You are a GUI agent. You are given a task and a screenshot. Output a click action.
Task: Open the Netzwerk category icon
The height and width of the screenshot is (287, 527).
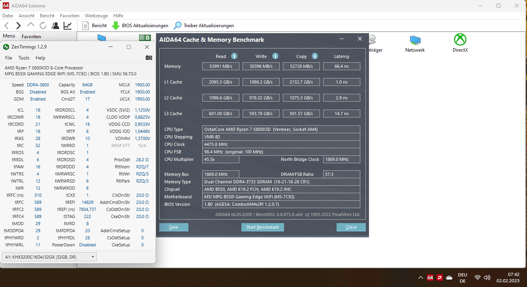415,43
